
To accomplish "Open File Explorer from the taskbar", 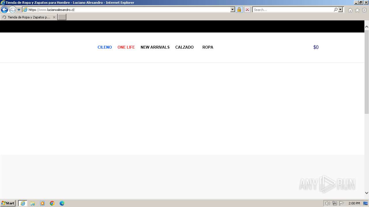I will [33, 203].
